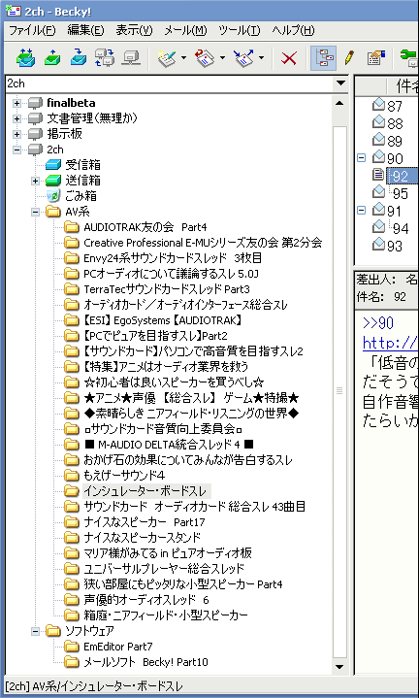Click the yellow pencil edit icon
Image resolution: width=419 pixels, height=698 pixels.
tap(349, 57)
